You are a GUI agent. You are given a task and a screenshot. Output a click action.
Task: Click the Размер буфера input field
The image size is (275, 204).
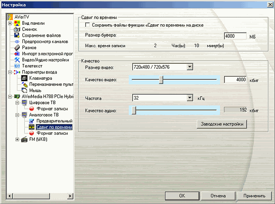point(235,36)
